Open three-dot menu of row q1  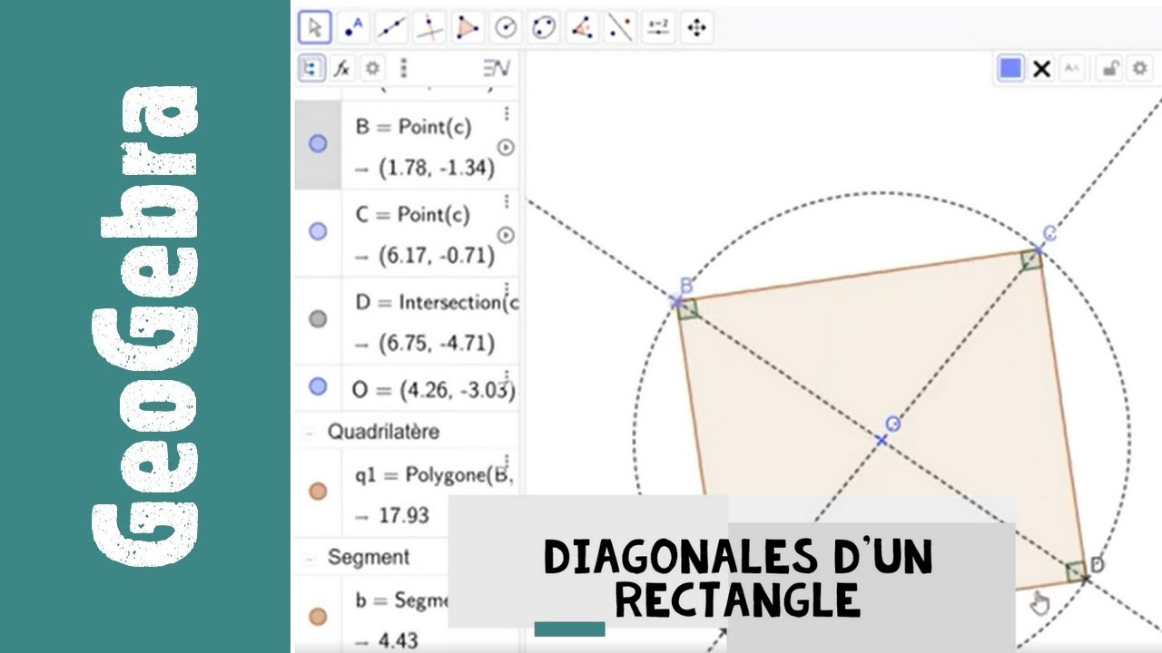pos(507,461)
